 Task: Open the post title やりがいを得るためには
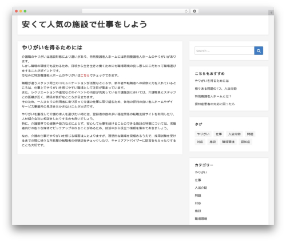tap(52, 47)
